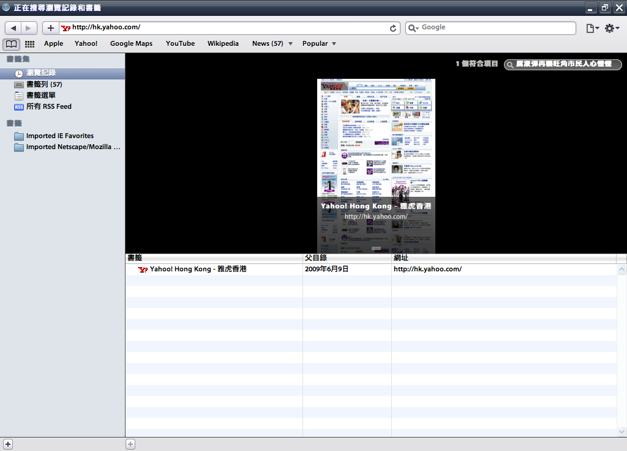Click the Google search field
This screenshot has width=627, height=451.
(496, 28)
